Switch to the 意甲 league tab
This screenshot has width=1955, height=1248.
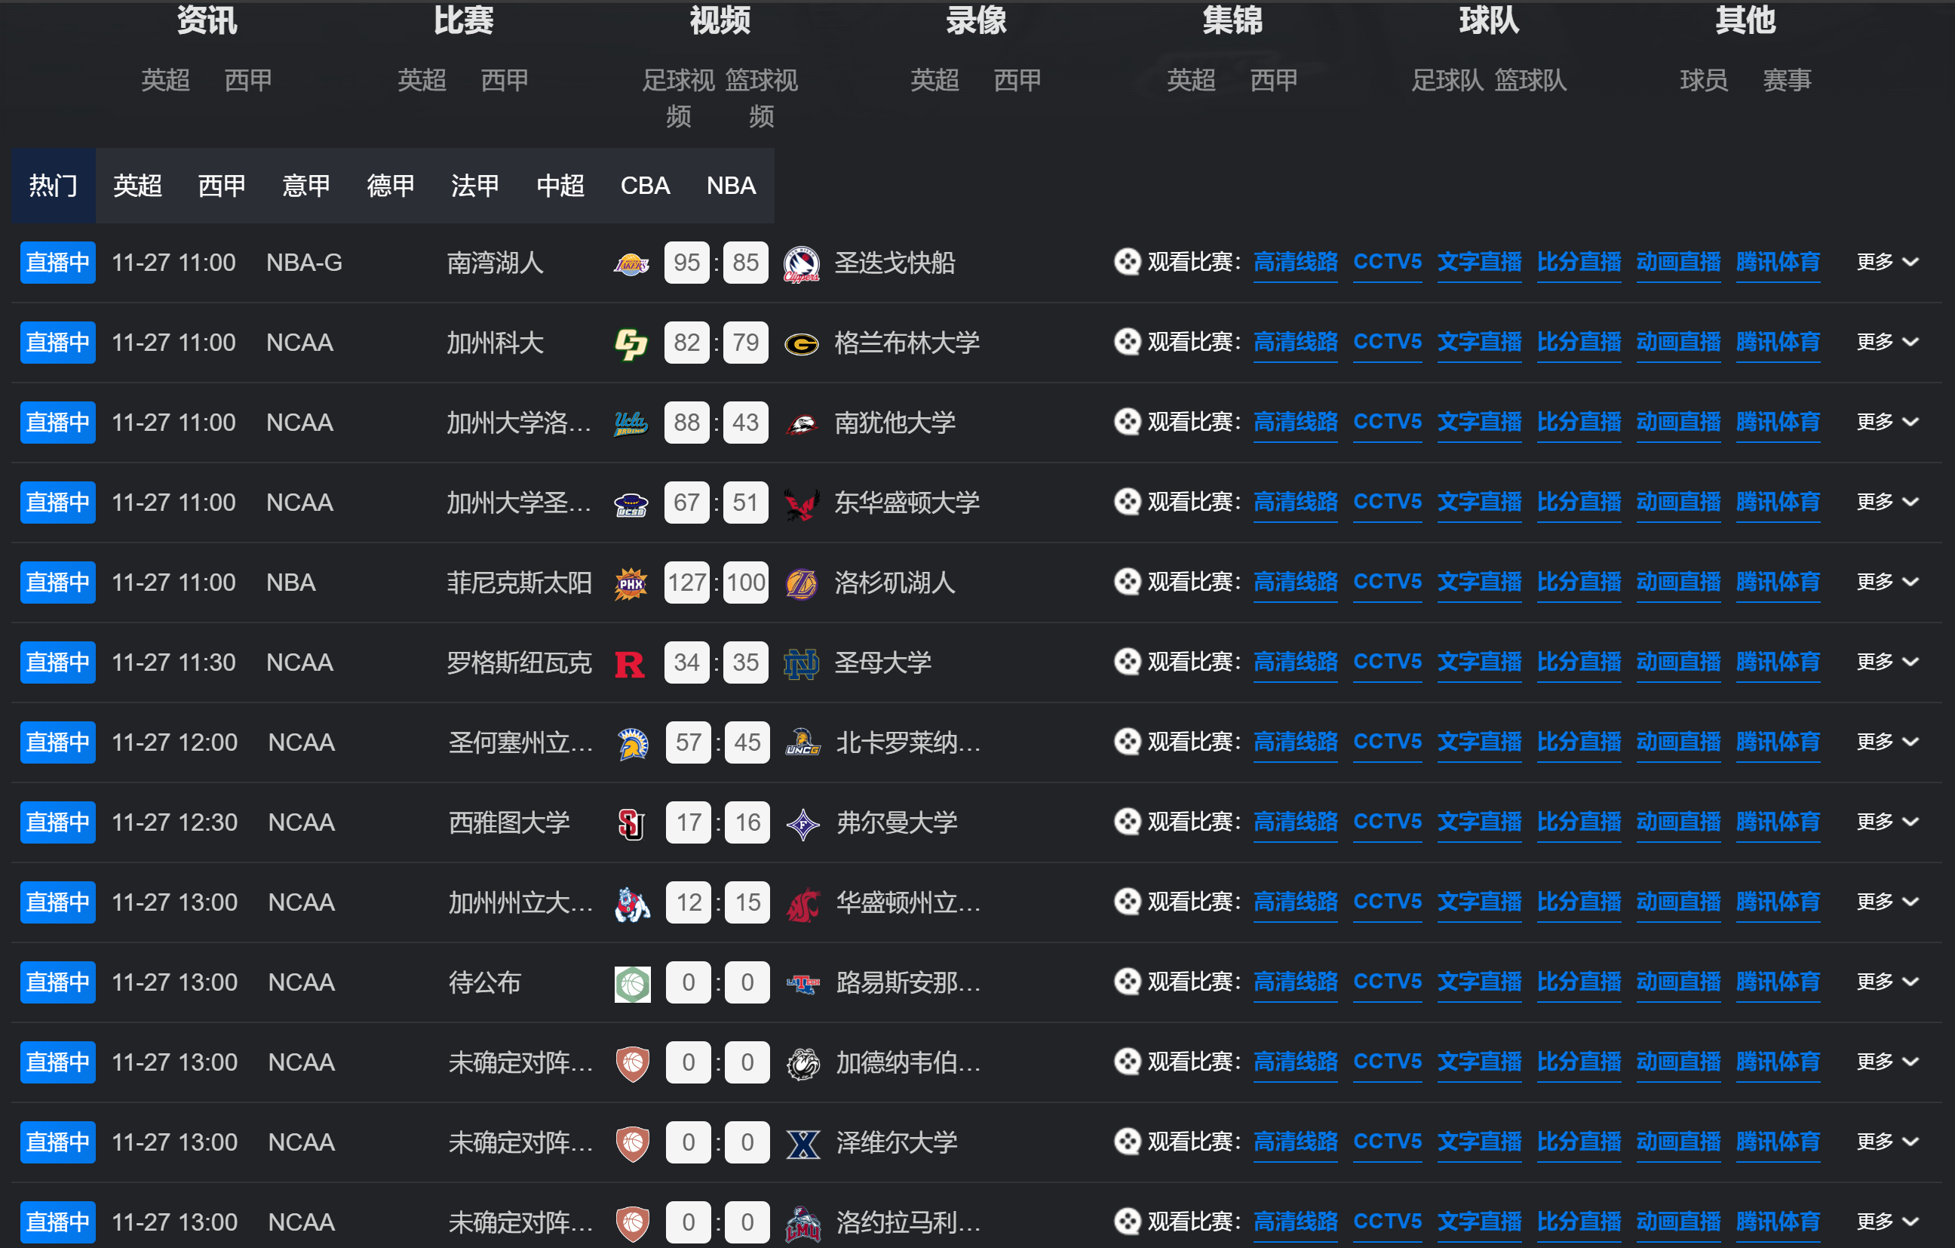(x=306, y=185)
